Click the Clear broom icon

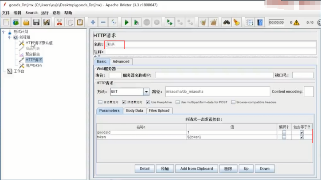click(203, 22)
